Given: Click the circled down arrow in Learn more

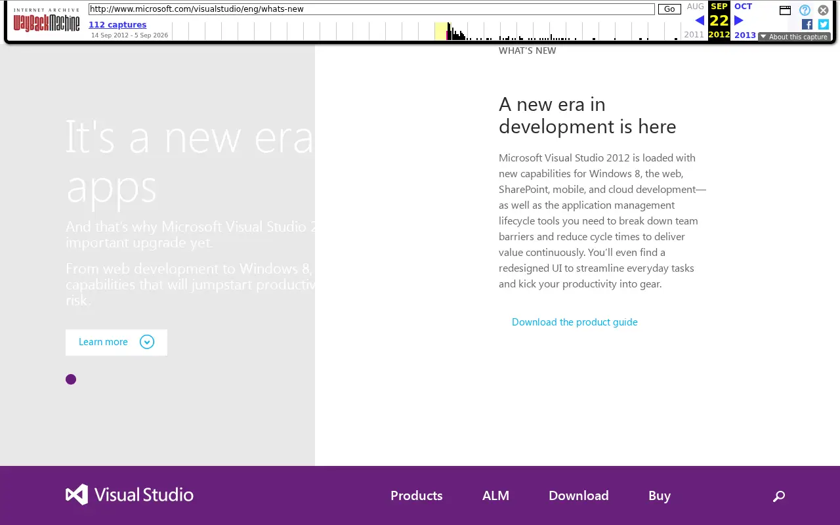Looking at the screenshot, I should 147,342.
